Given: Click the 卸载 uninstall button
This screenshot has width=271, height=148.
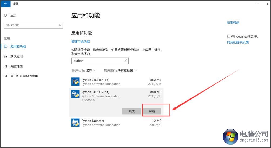Looking at the screenshot, I should click(152, 111).
